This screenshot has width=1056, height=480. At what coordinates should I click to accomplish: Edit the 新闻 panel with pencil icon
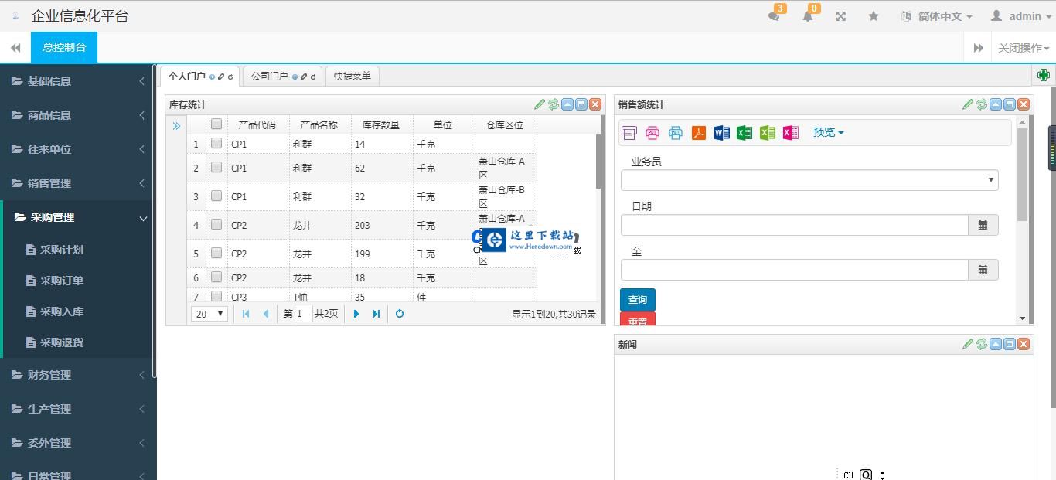(968, 343)
